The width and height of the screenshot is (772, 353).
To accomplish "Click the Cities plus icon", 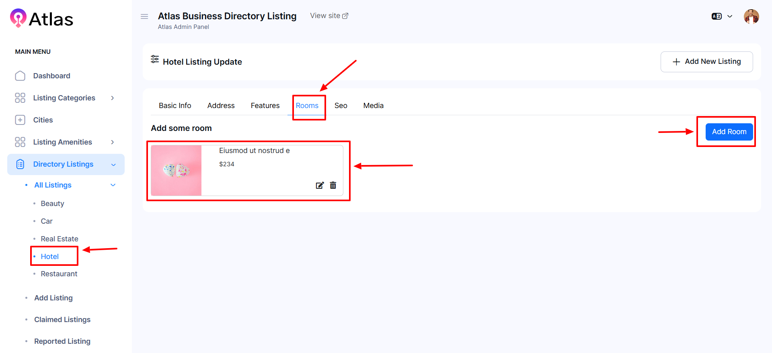I will [x=20, y=120].
